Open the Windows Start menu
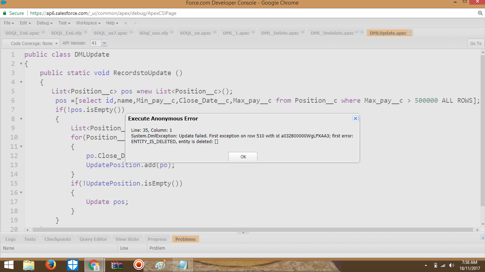 click(9, 265)
